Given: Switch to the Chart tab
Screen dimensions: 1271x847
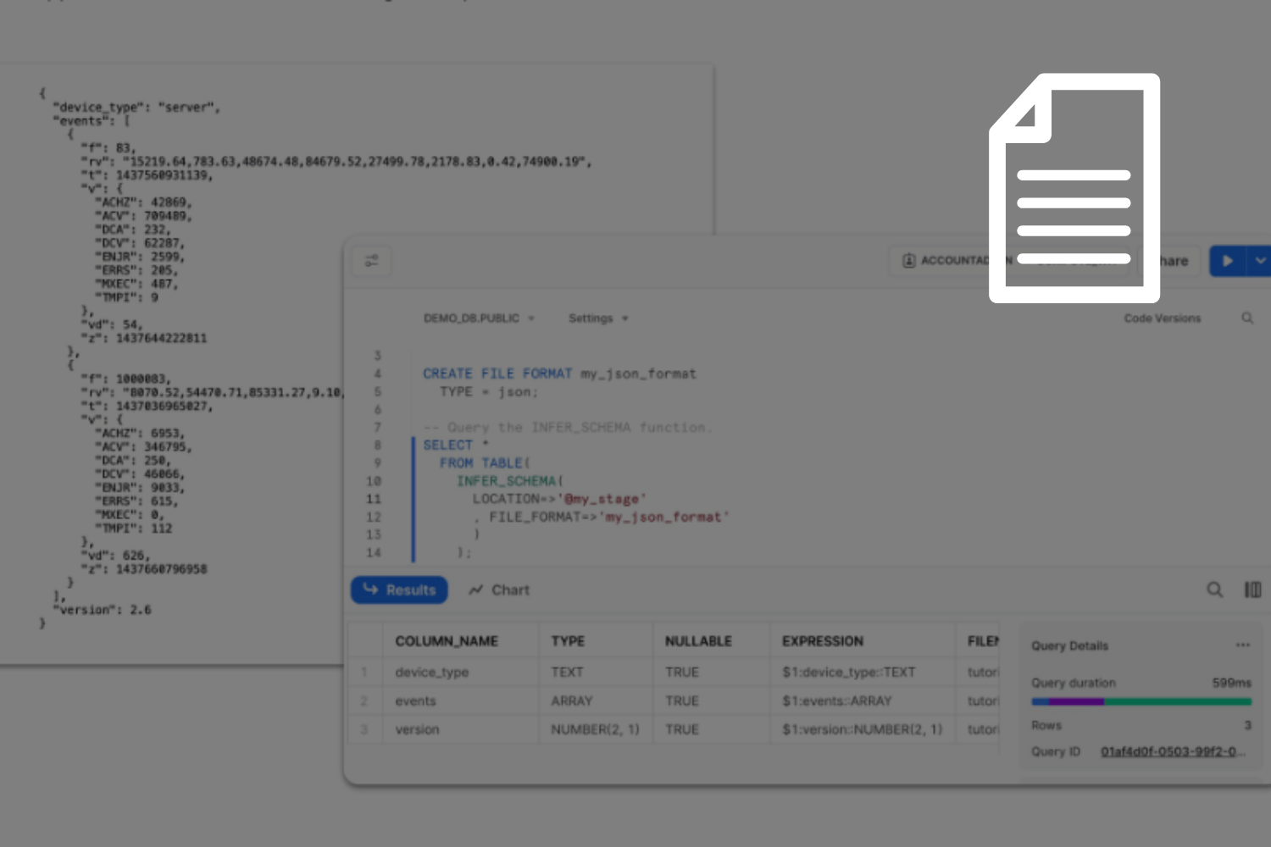Looking at the screenshot, I should click(x=499, y=590).
